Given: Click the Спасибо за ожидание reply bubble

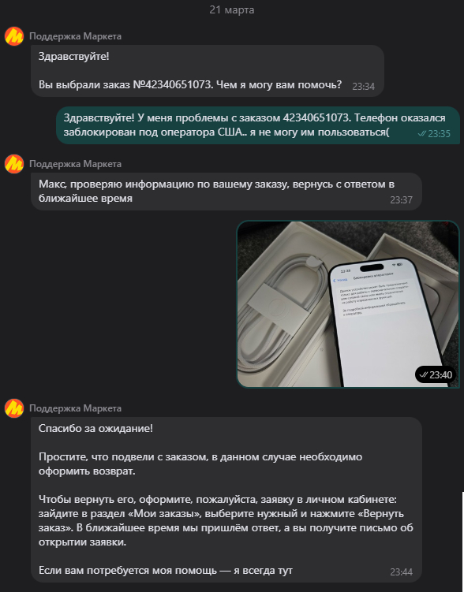Looking at the screenshot, I should tap(226, 500).
